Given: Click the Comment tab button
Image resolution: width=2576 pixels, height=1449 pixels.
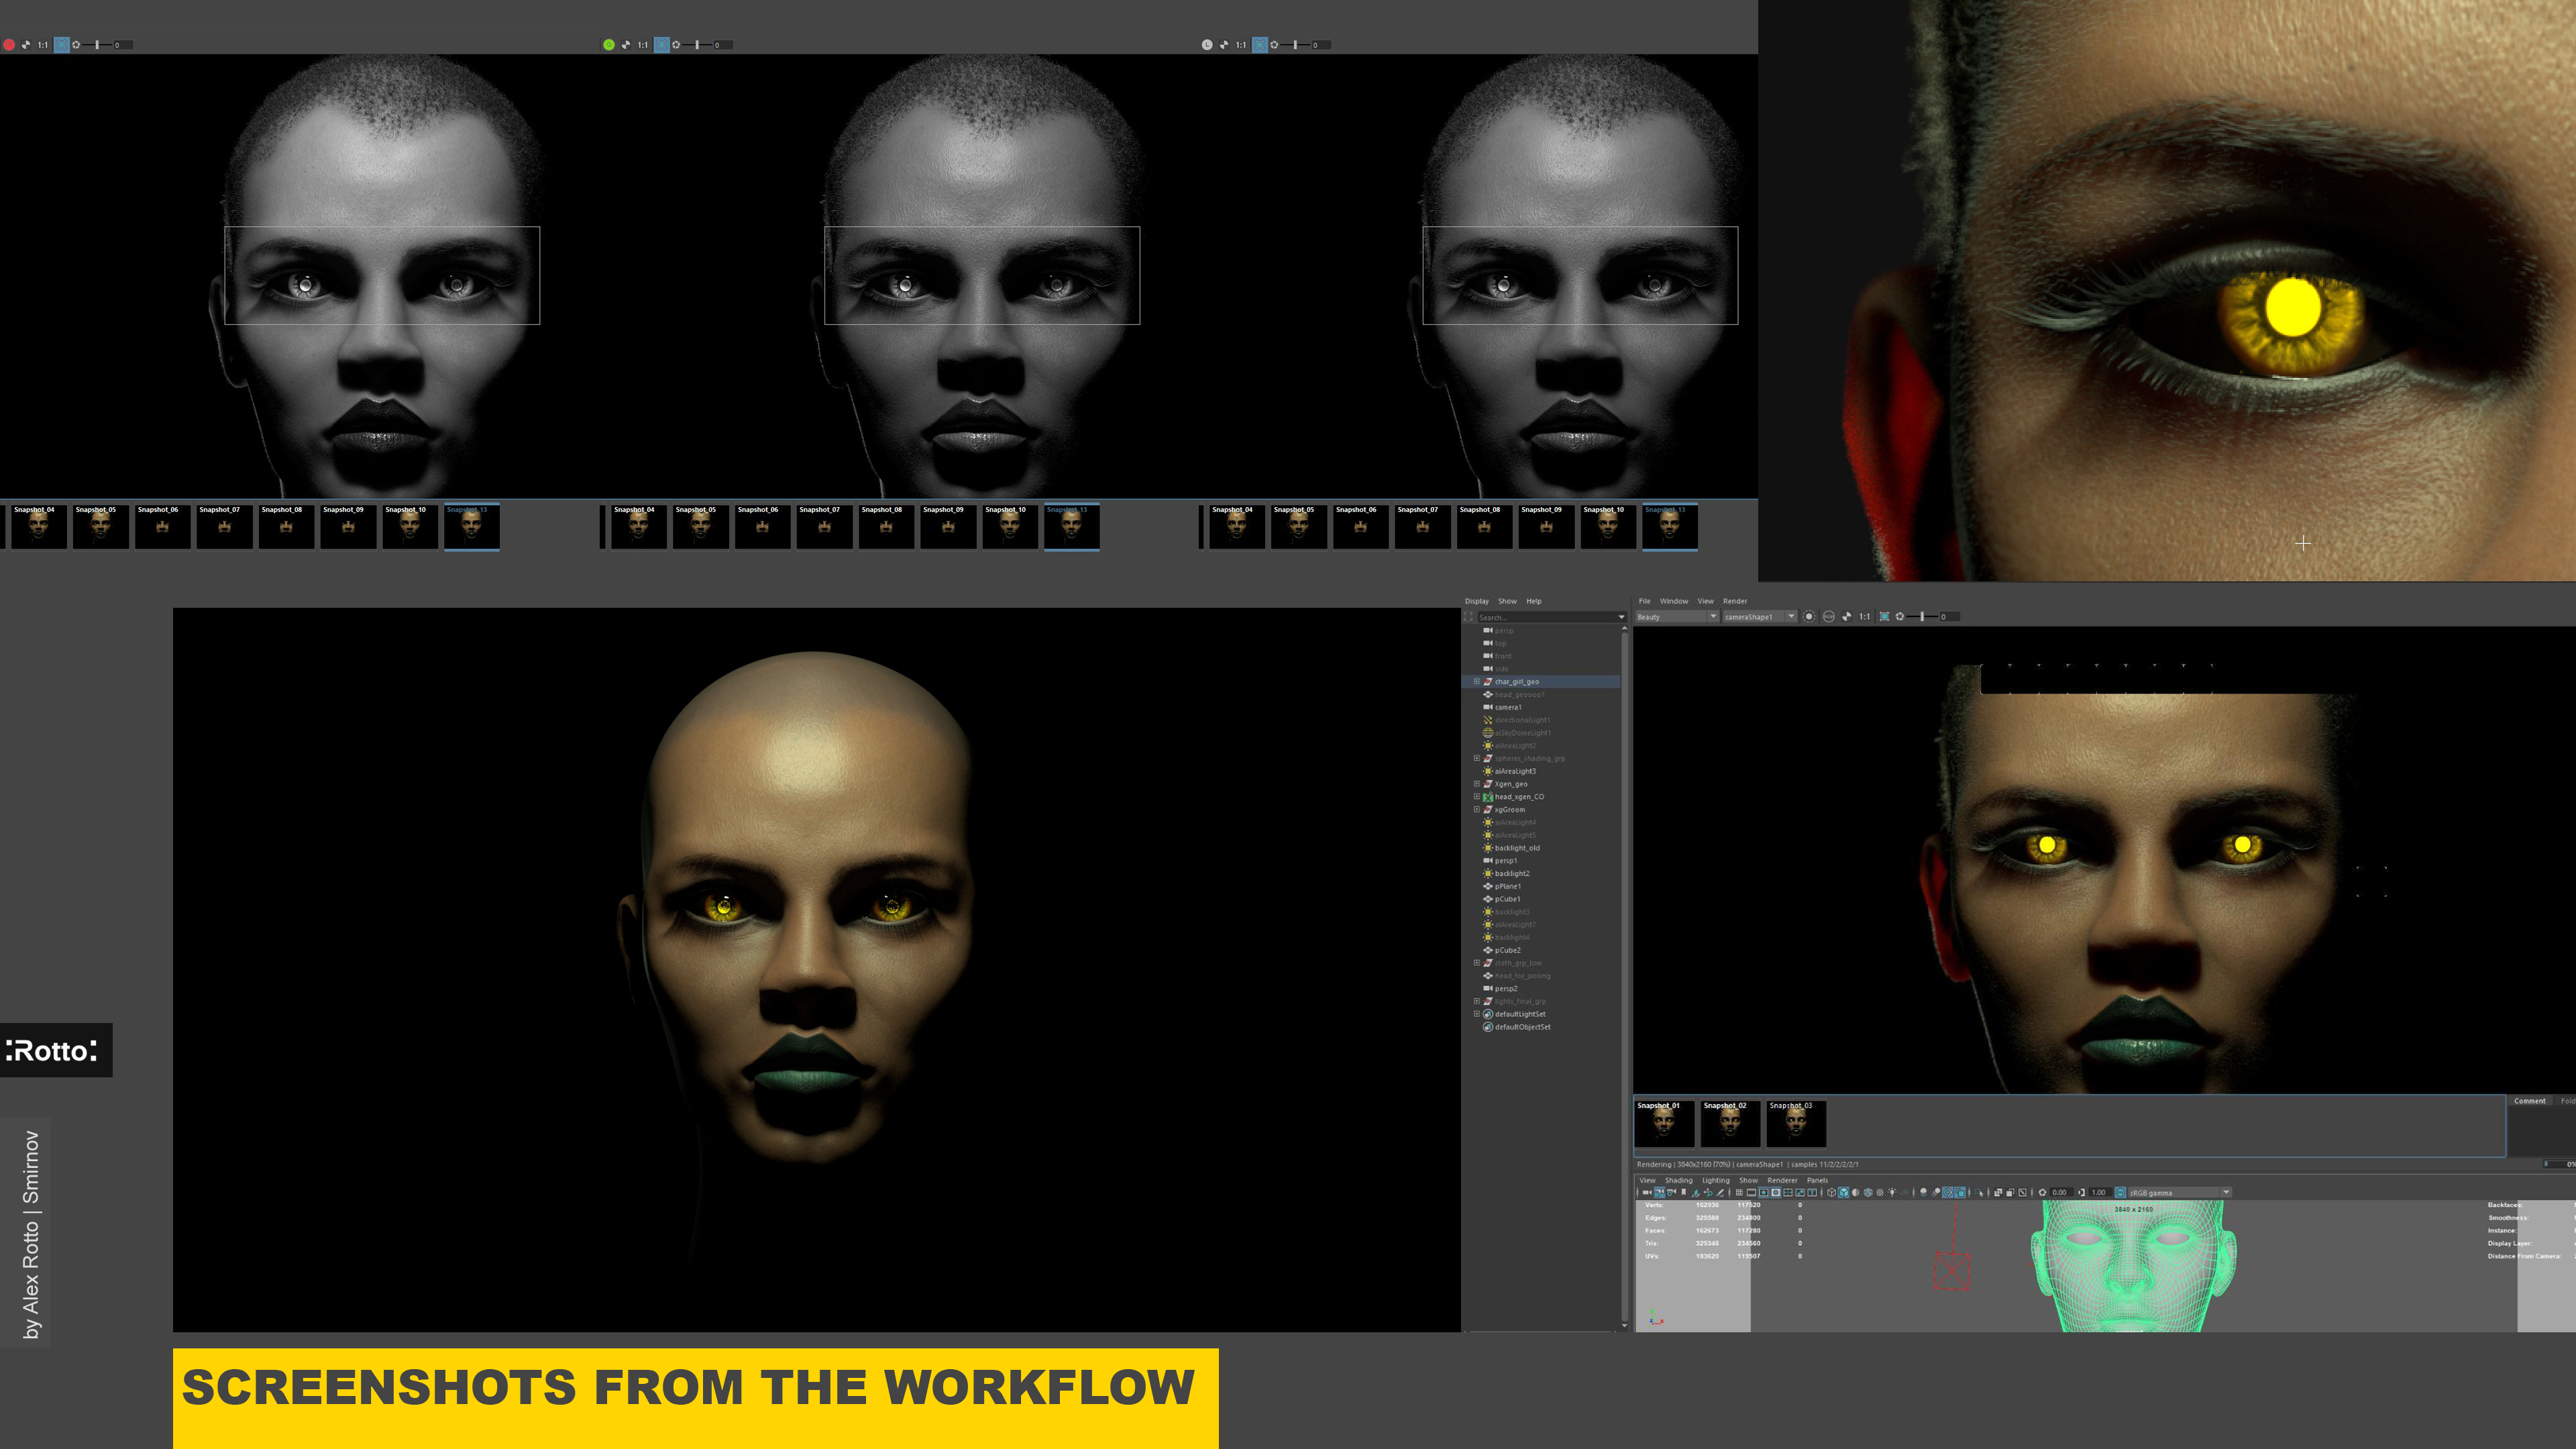Looking at the screenshot, I should 2530,1101.
